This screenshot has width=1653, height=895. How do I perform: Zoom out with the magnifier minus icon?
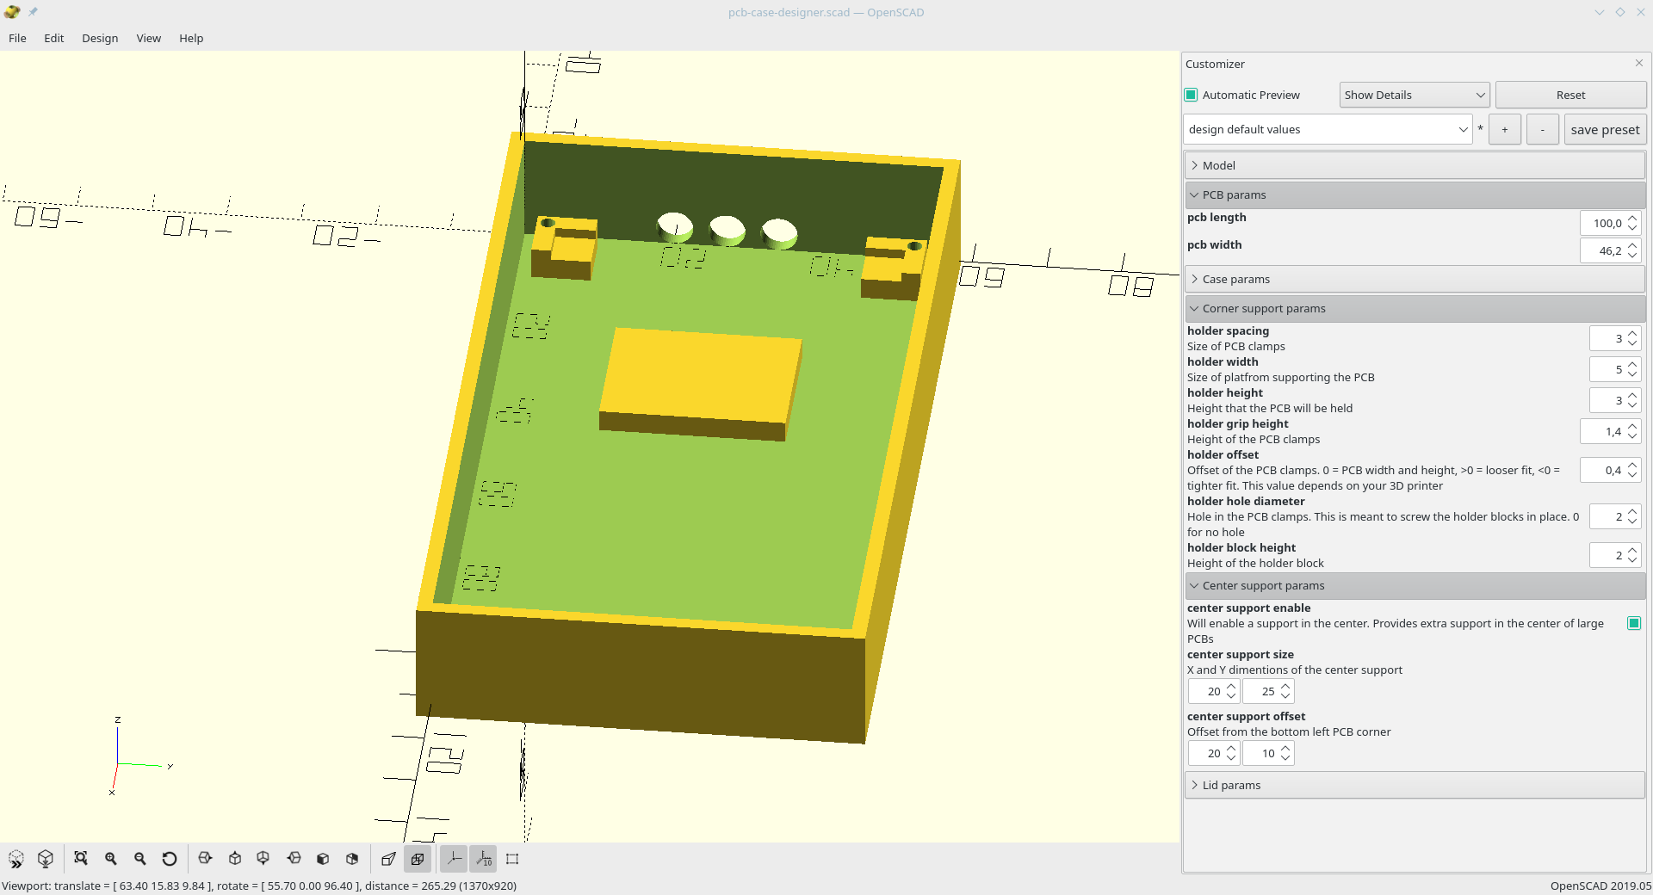(x=140, y=859)
